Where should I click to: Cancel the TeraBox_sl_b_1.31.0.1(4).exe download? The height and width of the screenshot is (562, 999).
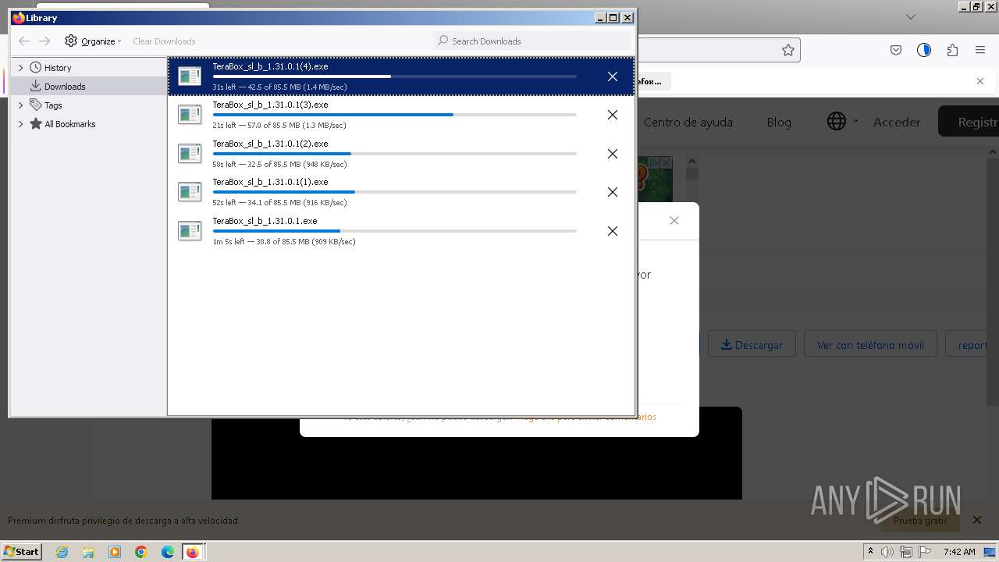pyautogui.click(x=613, y=76)
